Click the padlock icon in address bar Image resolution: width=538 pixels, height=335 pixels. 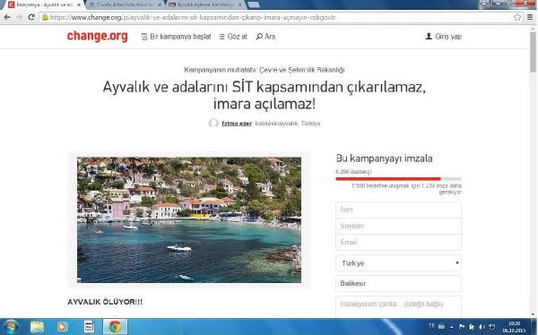46,17
